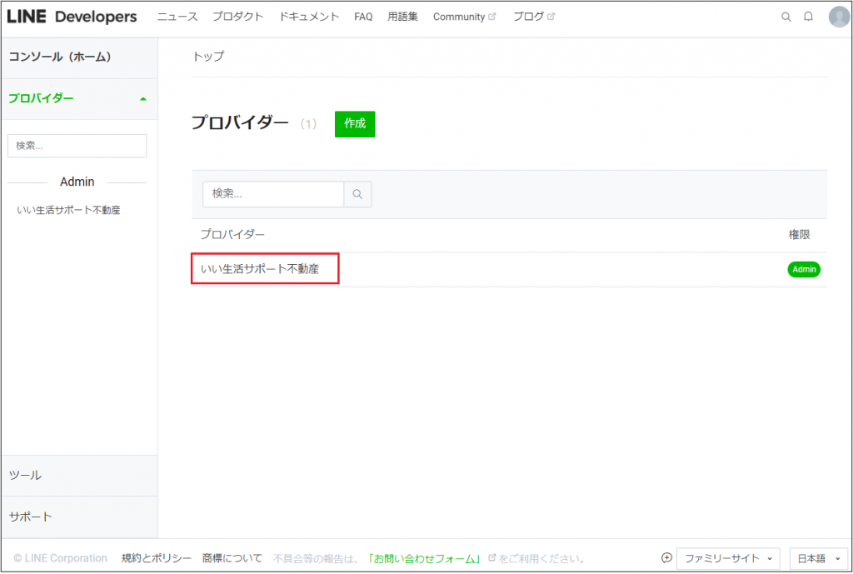Open the user profile avatar
Viewport: 853px width, 574px height.
[x=839, y=17]
